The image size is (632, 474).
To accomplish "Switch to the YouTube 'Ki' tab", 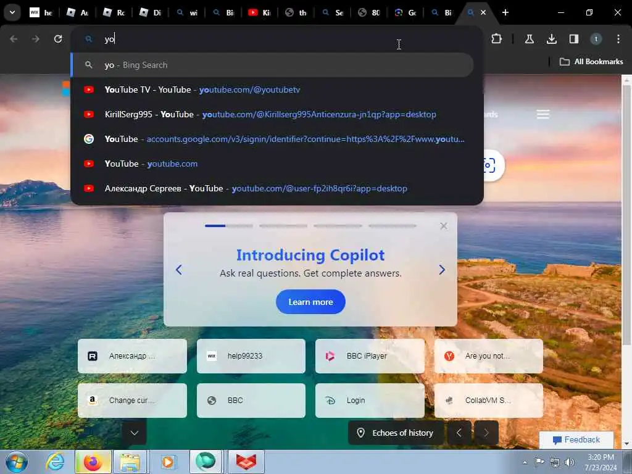I will (x=260, y=12).
